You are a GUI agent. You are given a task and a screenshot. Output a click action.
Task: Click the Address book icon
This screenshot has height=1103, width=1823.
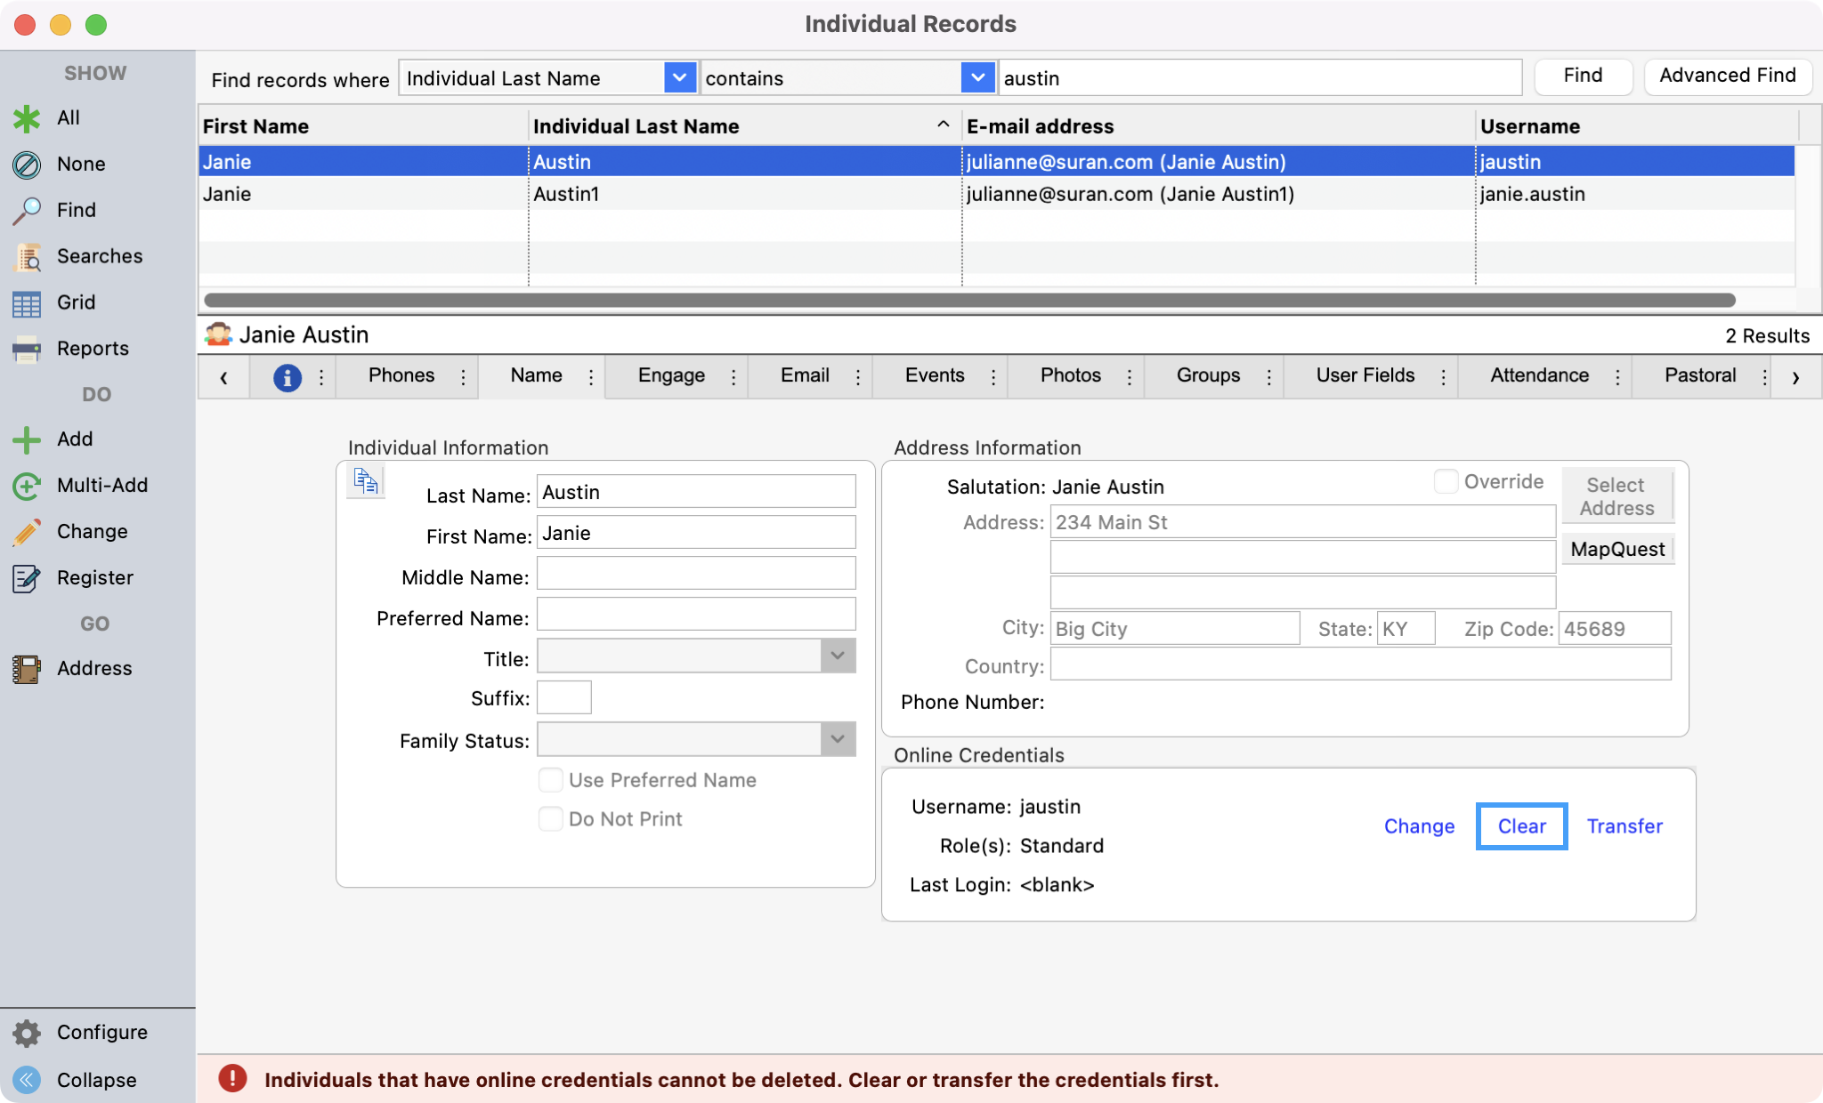coord(27,669)
